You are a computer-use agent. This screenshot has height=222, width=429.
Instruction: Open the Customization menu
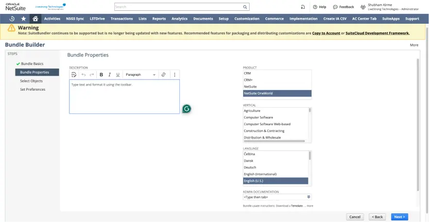247,19
